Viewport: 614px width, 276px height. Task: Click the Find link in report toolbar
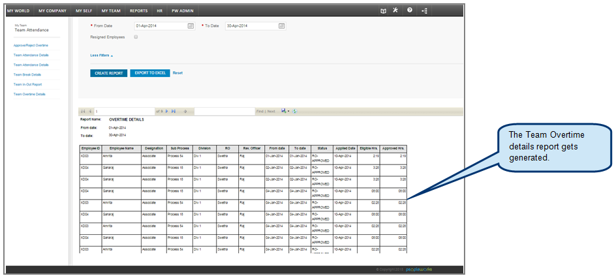(x=260, y=111)
